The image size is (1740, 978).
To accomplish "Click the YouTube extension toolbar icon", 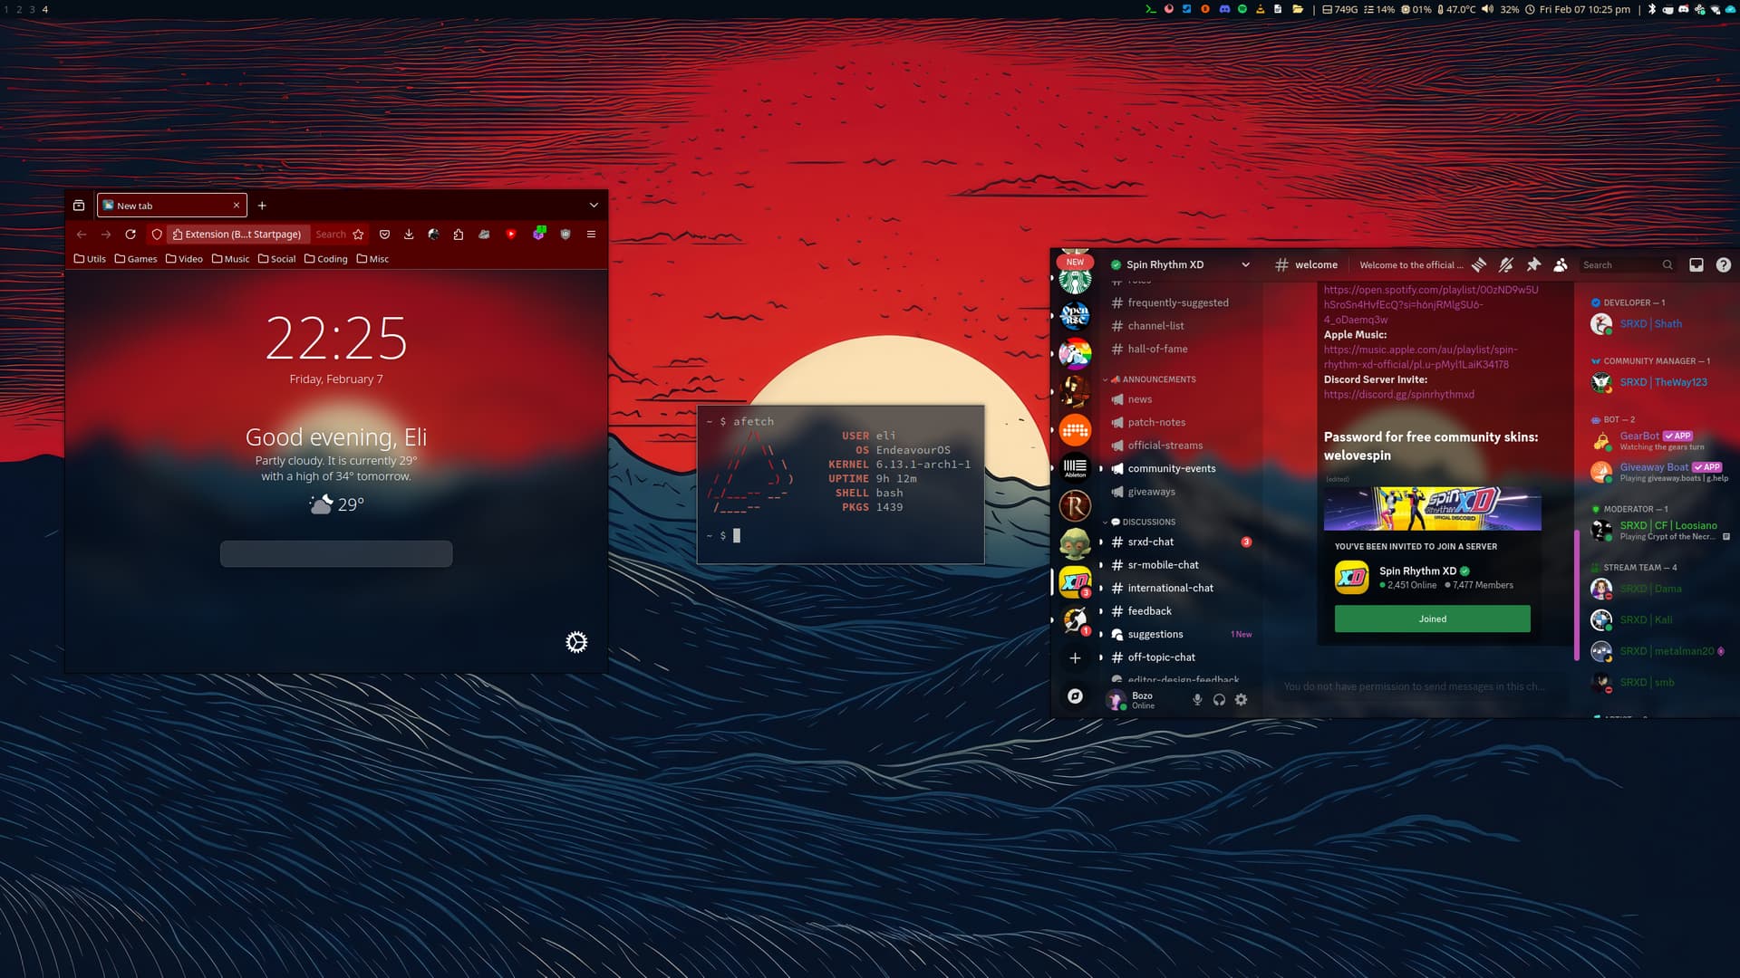I will coord(511,234).
